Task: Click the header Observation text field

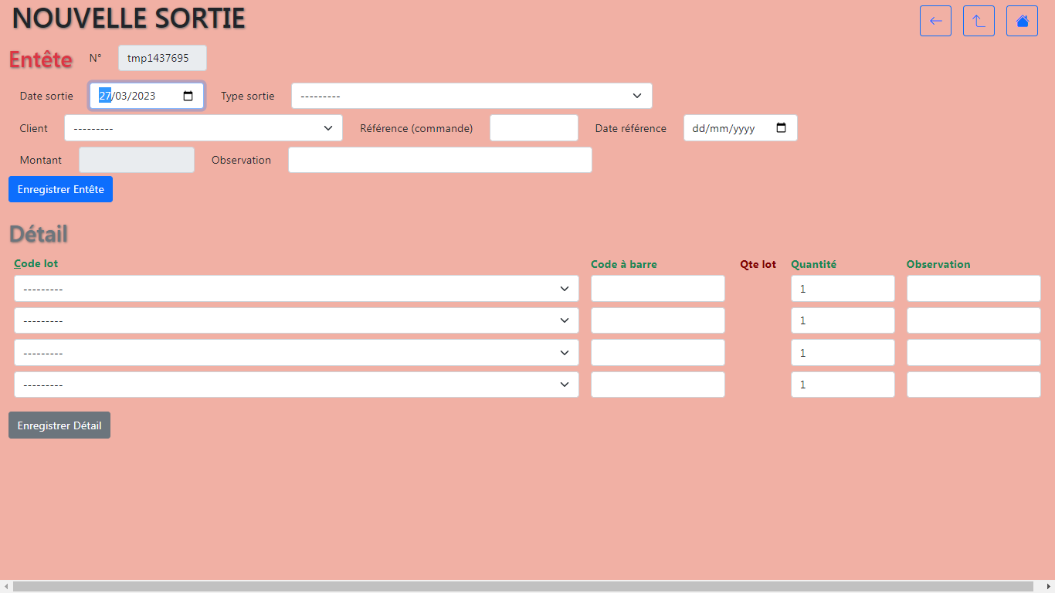Action: 440,160
